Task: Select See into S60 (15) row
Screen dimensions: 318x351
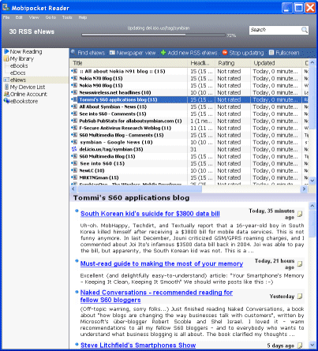Action: (x=189, y=163)
